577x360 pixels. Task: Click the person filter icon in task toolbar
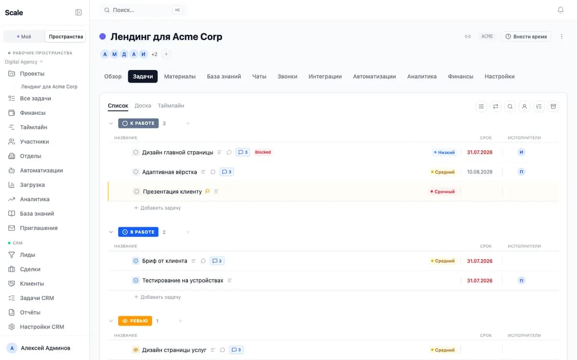tap(525, 107)
